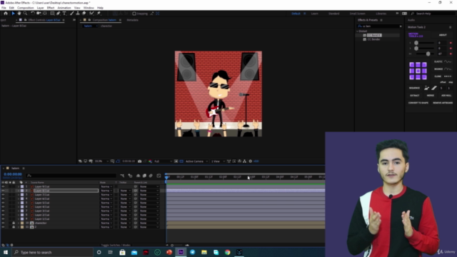Expand charector layer properties arrow

[x=19, y=223]
